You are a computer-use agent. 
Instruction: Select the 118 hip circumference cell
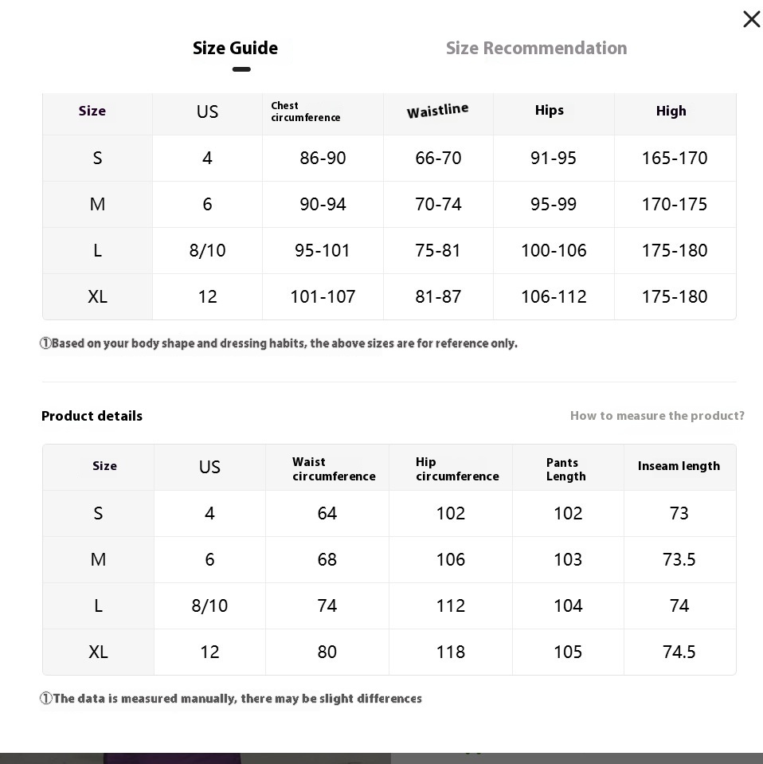450,652
